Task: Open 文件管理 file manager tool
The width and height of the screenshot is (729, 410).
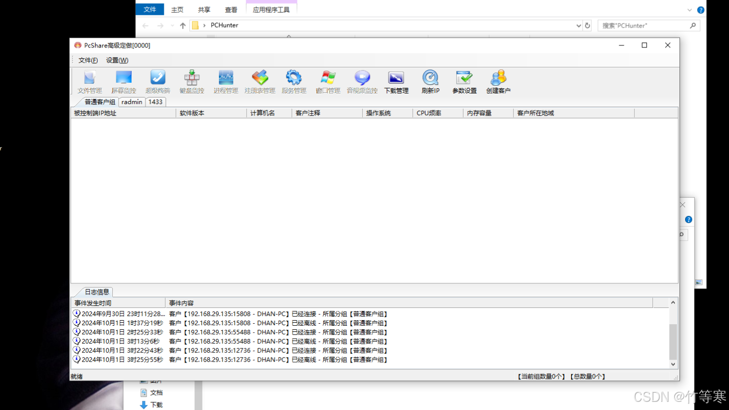Action: 90,82
